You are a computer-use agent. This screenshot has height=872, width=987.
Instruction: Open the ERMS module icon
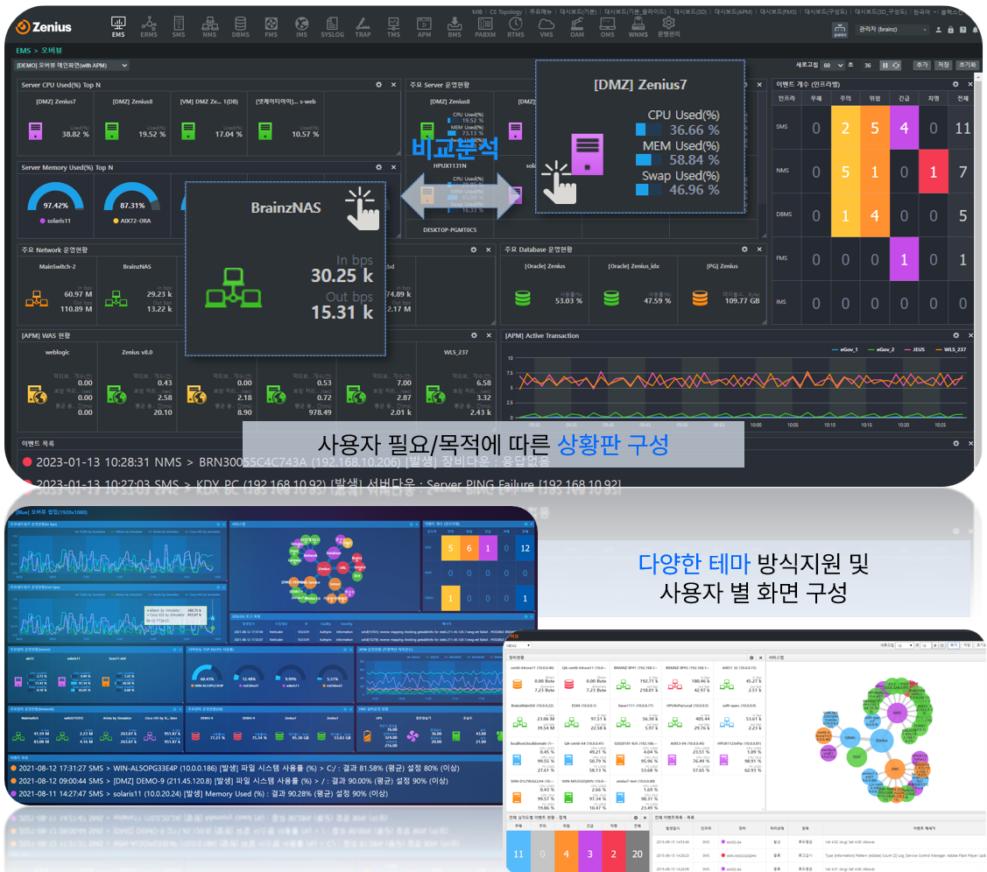(149, 27)
